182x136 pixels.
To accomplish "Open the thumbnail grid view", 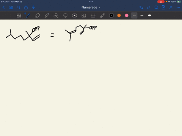I will tap(11, 8).
